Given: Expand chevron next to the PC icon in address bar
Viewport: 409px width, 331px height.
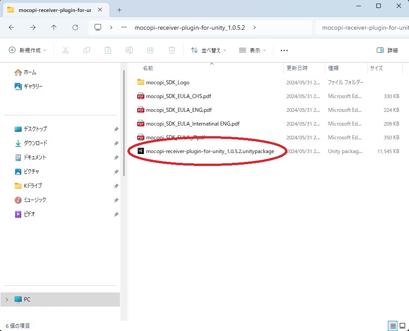Looking at the screenshot, I should [x=111, y=28].
